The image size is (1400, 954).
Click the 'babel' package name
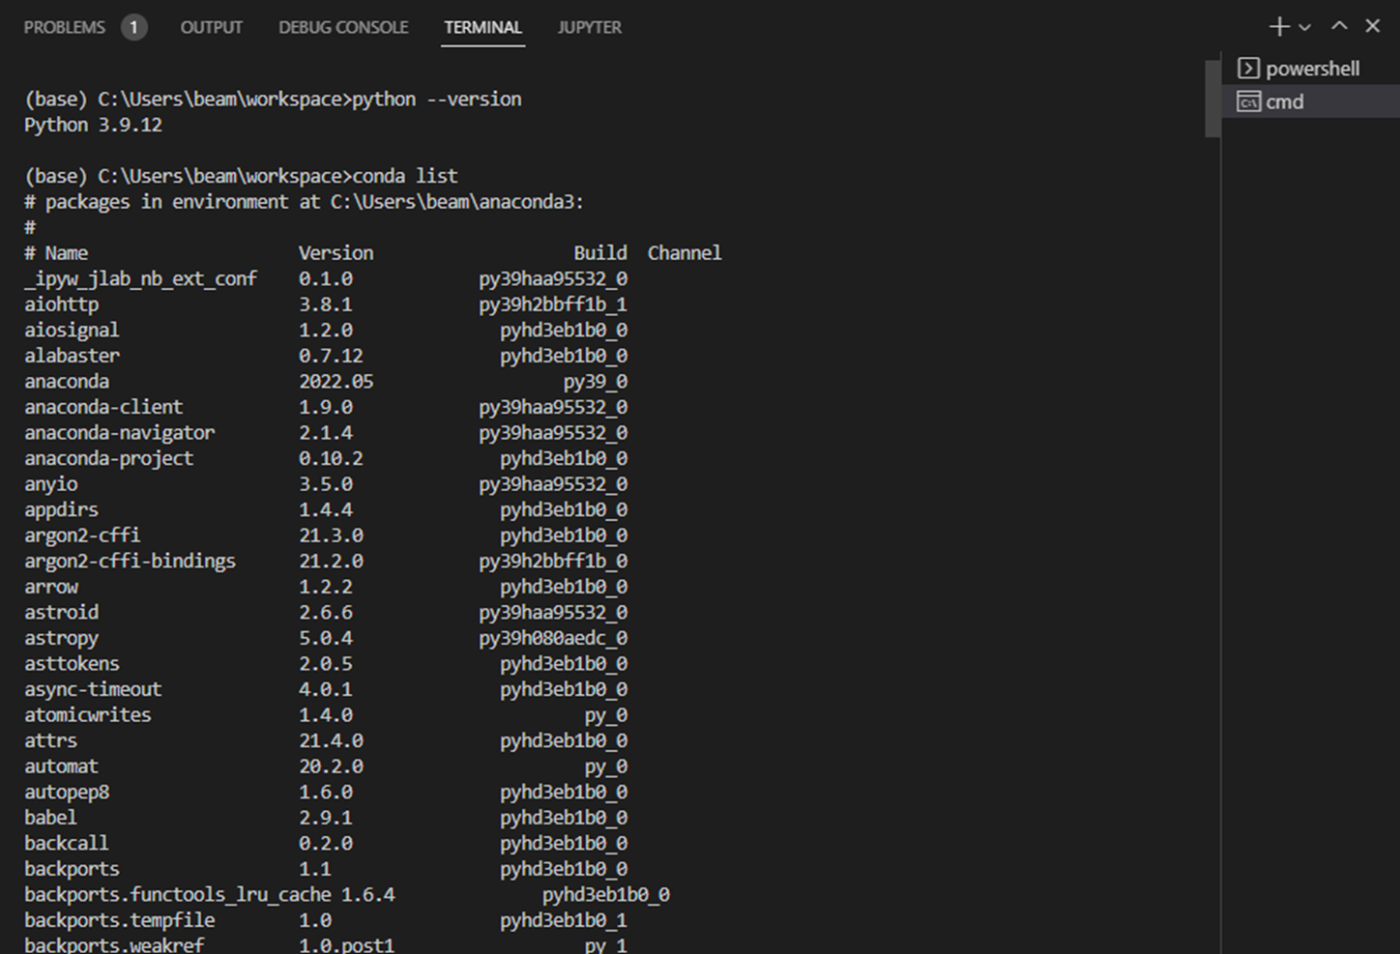[x=50, y=817]
